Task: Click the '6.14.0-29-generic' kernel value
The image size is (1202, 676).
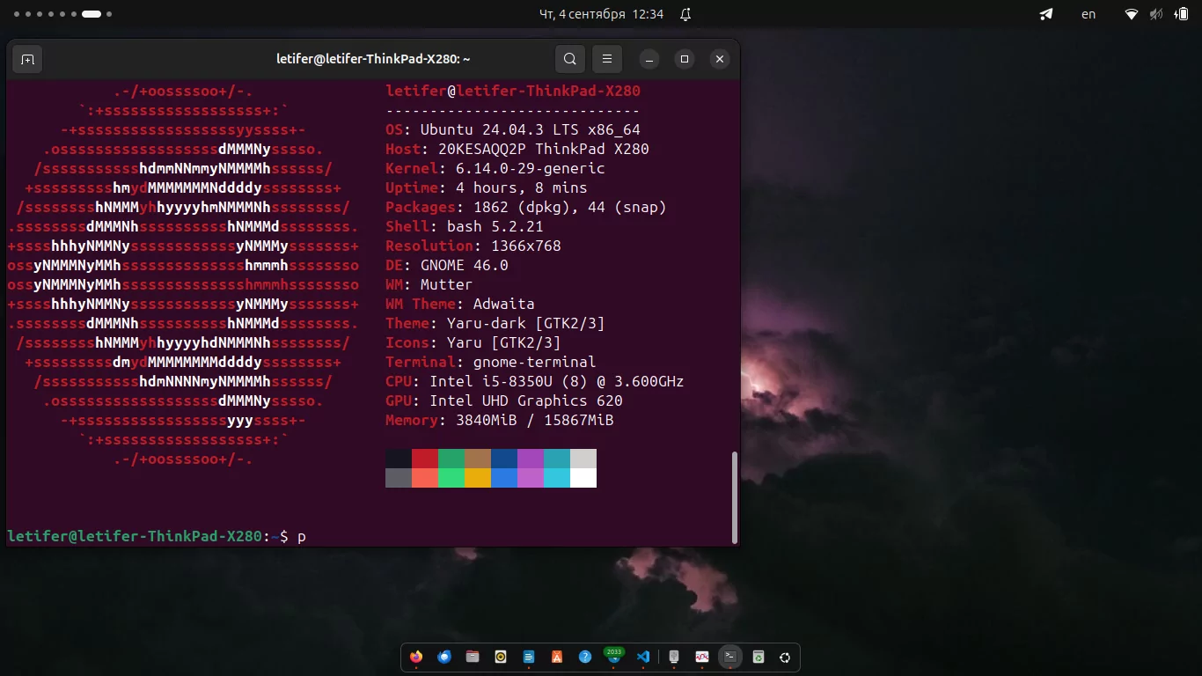Action: tap(531, 169)
